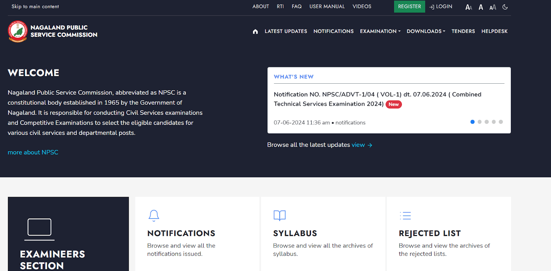
Task: Click the green Register button
Action: point(409,7)
